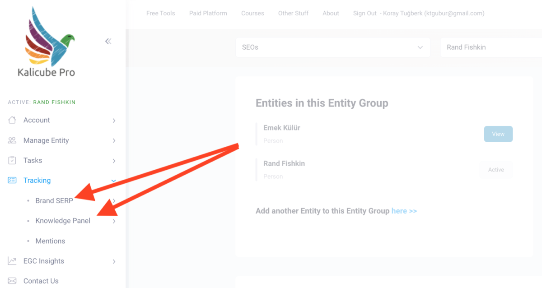Click the Account house icon
Viewport: 542px width, 288px height.
(x=12, y=120)
